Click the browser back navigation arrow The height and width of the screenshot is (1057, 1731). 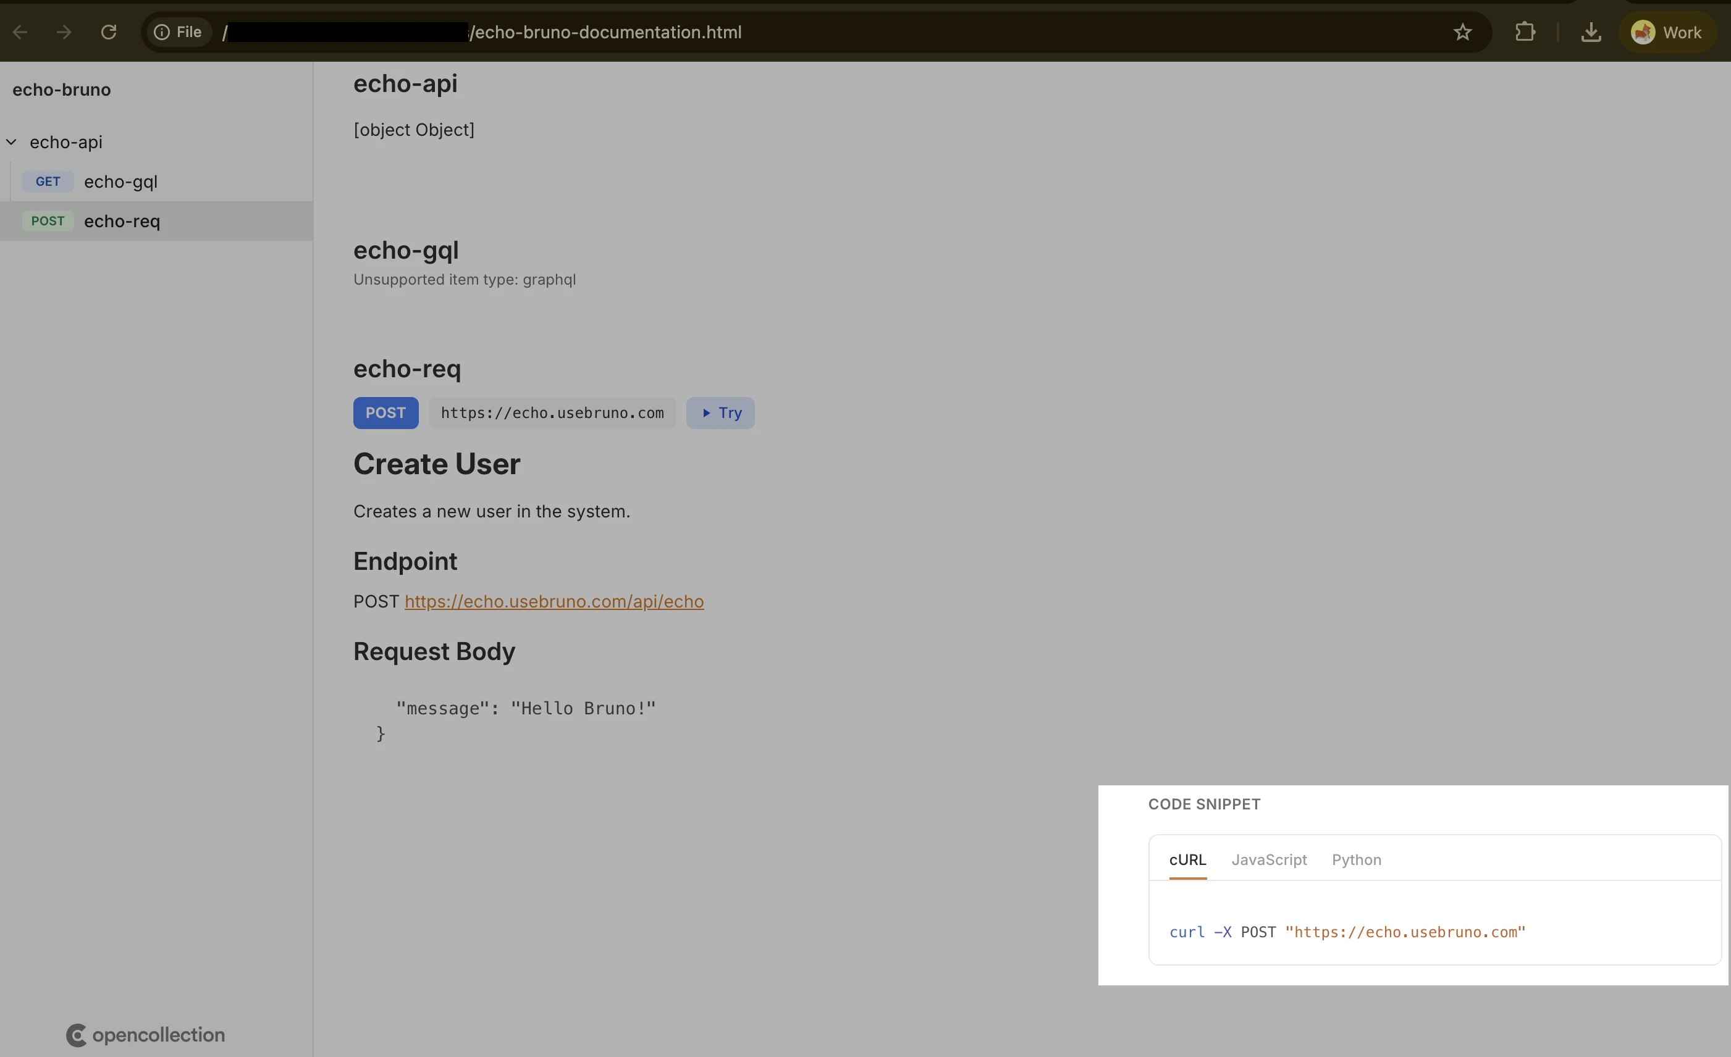tap(20, 31)
